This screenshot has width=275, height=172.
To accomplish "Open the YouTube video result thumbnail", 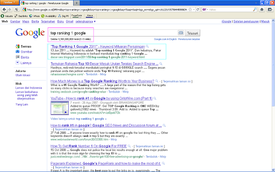I will coord(60,108).
